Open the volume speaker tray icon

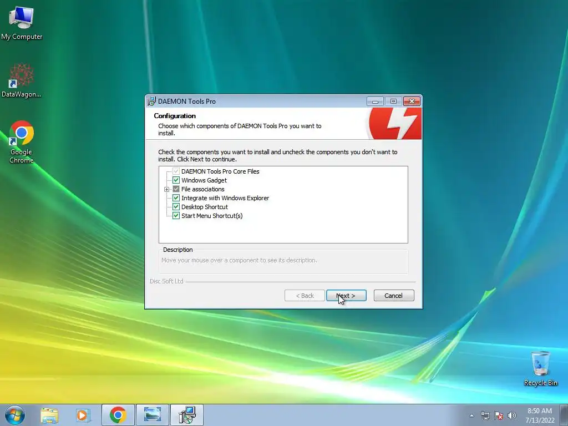[x=512, y=415]
